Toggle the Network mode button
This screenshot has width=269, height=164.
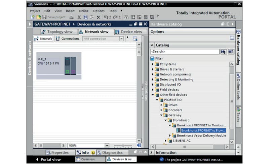43,39
